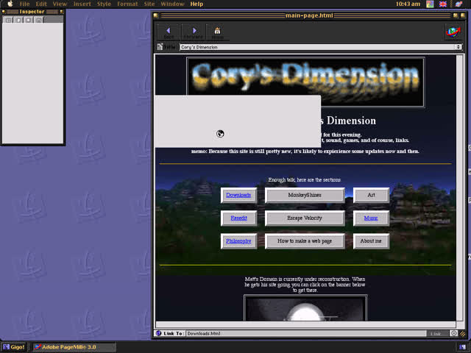Image resolution: width=471 pixels, height=353 pixels.
Task: Click the page icon beside Title field
Action: pos(160,47)
